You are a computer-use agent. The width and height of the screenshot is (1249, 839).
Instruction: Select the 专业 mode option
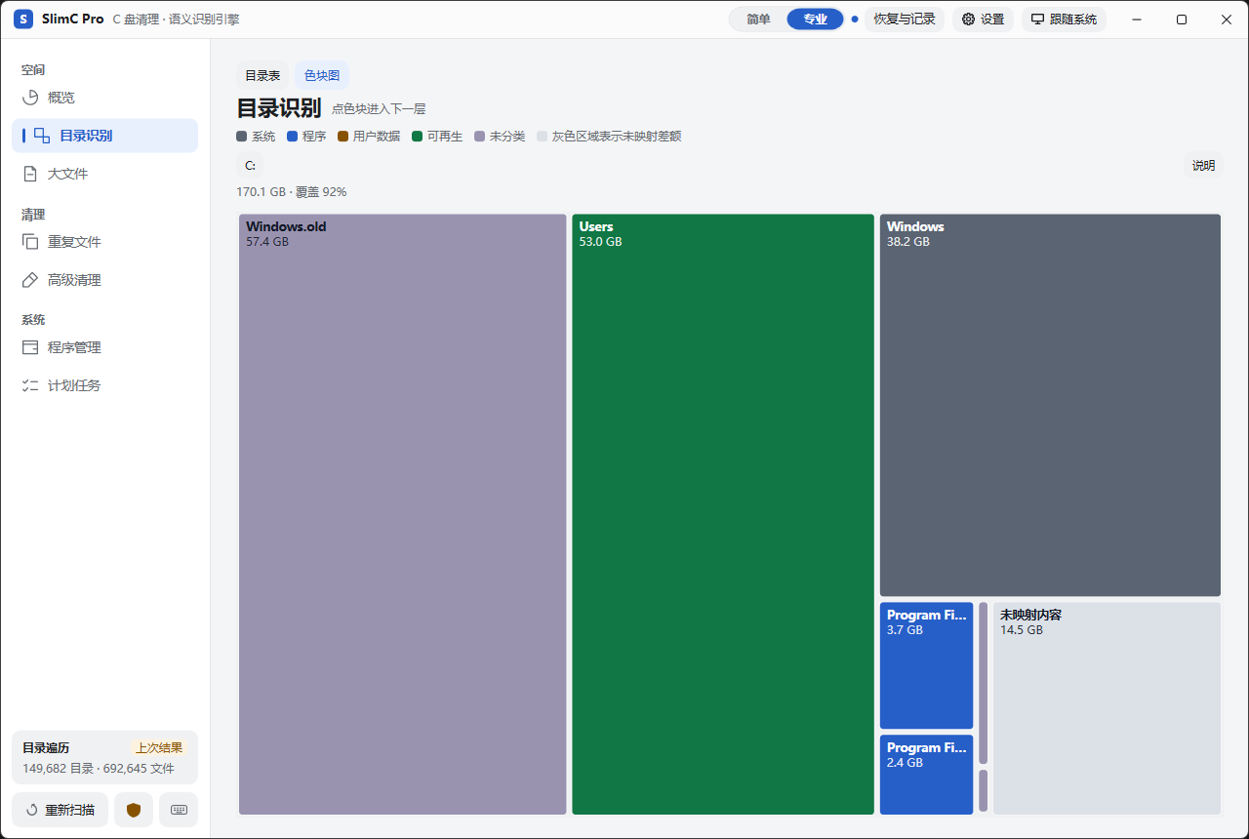(x=815, y=20)
